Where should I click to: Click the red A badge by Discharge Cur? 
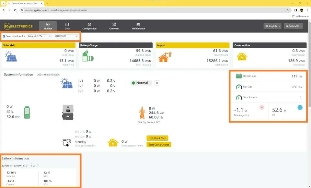click(x=262, y=107)
